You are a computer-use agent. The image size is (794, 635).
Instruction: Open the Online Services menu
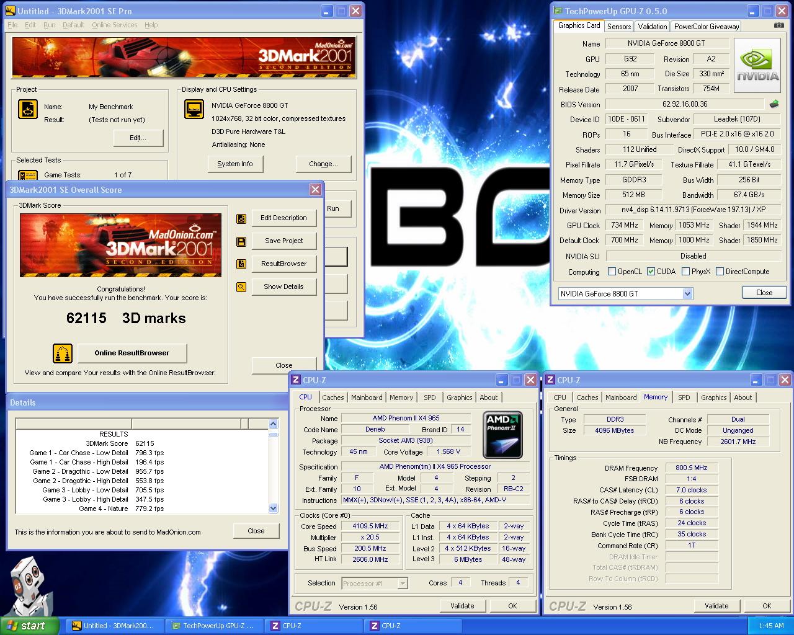[x=115, y=25]
